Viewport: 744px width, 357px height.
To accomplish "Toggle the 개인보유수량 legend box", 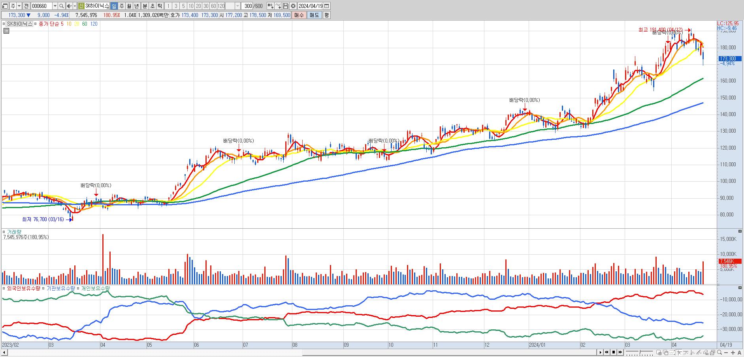I will click(x=78, y=288).
